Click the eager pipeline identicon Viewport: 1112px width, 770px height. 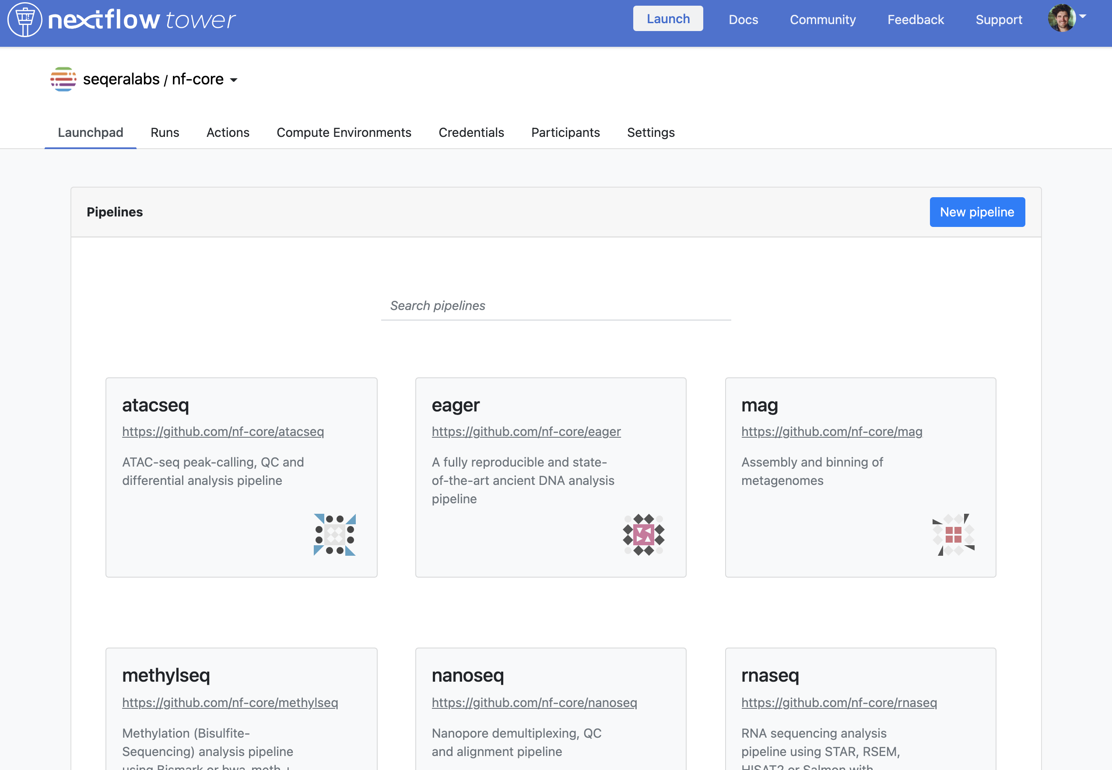point(644,535)
